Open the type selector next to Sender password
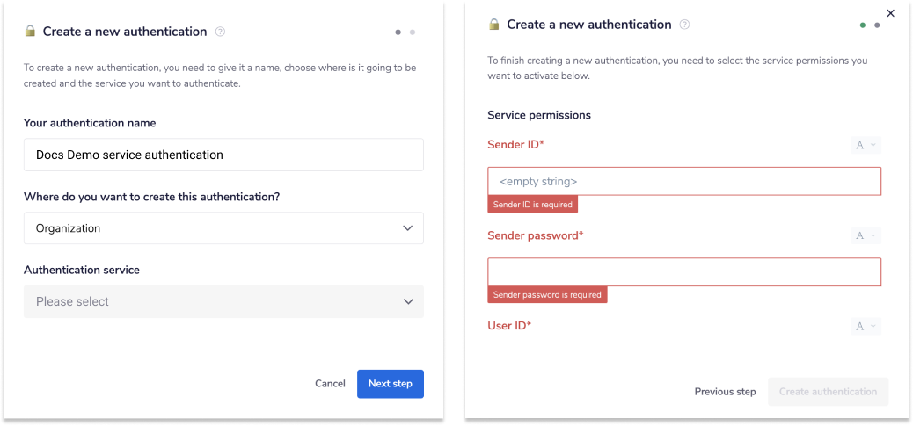 (x=866, y=235)
